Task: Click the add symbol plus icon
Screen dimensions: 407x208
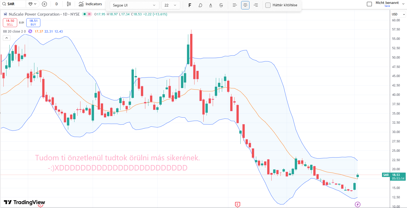Action: 45,4
